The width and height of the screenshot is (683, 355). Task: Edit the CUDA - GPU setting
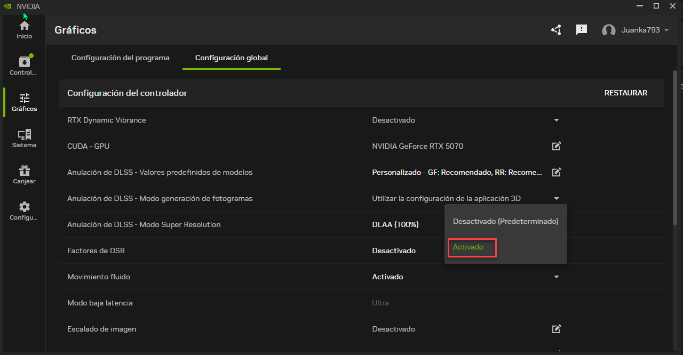(x=557, y=146)
